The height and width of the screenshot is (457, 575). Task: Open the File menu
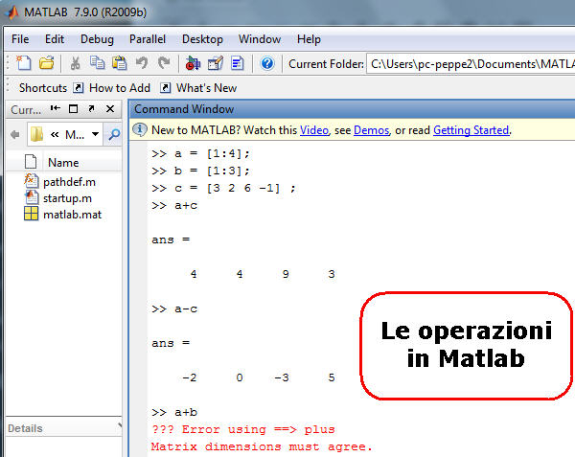click(x=20, y=39)
